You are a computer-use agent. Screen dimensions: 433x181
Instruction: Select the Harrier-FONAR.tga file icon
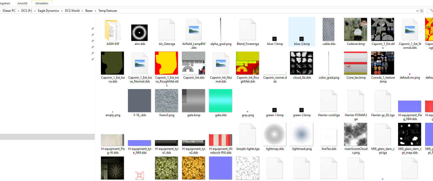(356, 101)
